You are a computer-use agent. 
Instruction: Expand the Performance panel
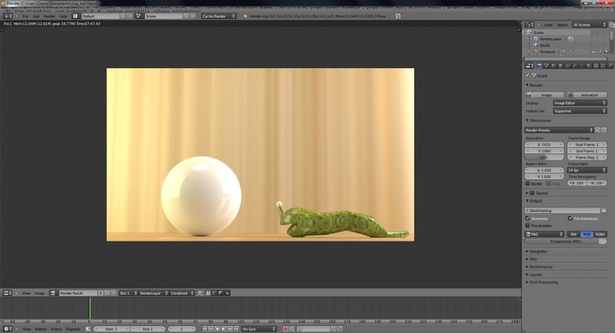(x=541, y=267)
